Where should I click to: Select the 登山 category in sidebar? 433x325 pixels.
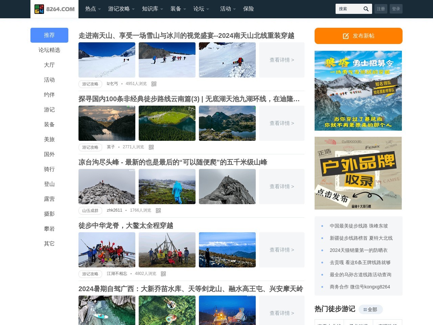(49, 184)
